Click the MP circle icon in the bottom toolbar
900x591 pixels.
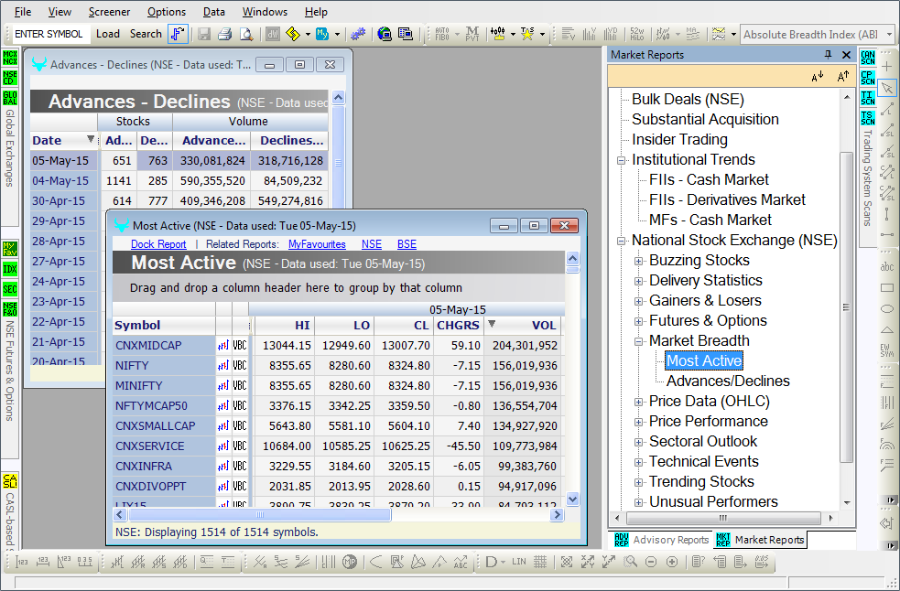350,562
